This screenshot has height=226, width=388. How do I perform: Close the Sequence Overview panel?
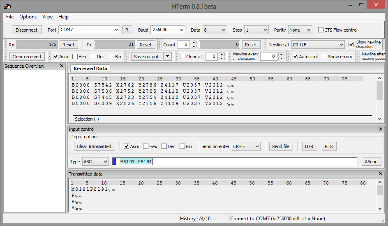(62, 66)
